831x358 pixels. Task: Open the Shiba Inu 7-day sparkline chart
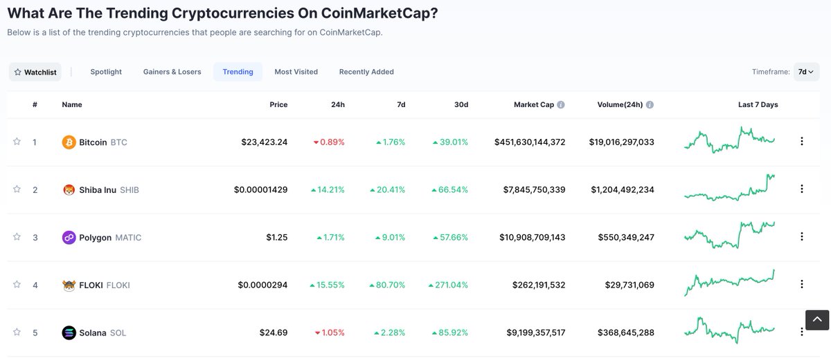[x=729, y=187]
